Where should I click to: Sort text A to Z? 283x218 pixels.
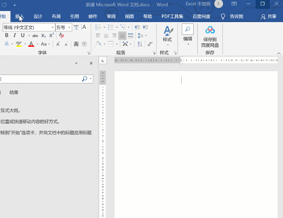click(140, 44)
